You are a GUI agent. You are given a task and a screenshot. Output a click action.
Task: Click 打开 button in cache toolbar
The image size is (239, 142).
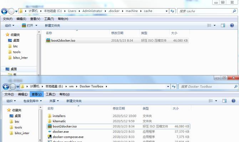click(27, 26)
